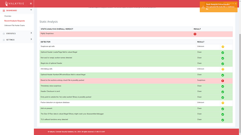Click the Timestamp value suspicious row
241x135 pixels.
click(136, 86)
